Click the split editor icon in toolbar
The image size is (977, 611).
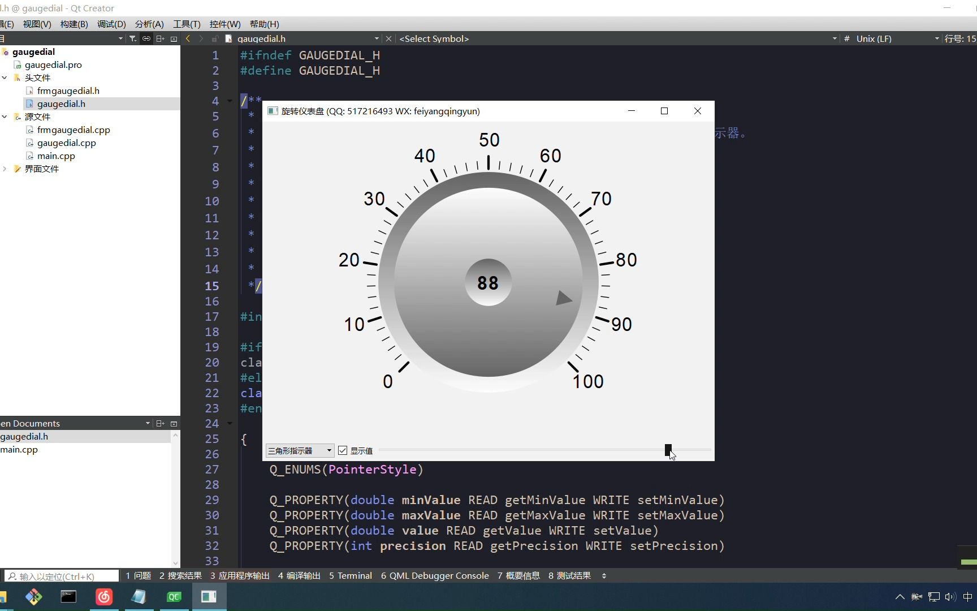click(x=160, y=38)
